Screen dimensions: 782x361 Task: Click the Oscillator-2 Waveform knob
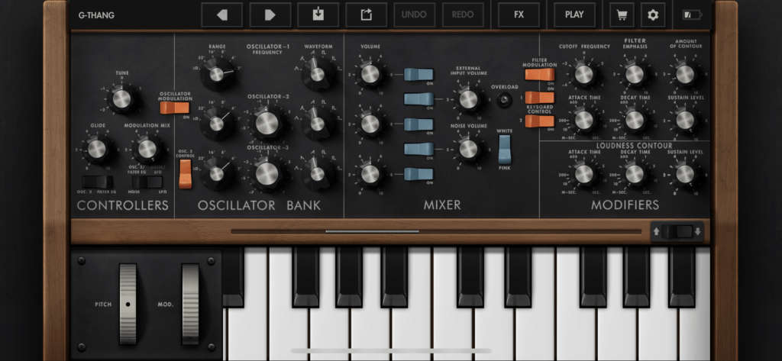pos(318,124)
